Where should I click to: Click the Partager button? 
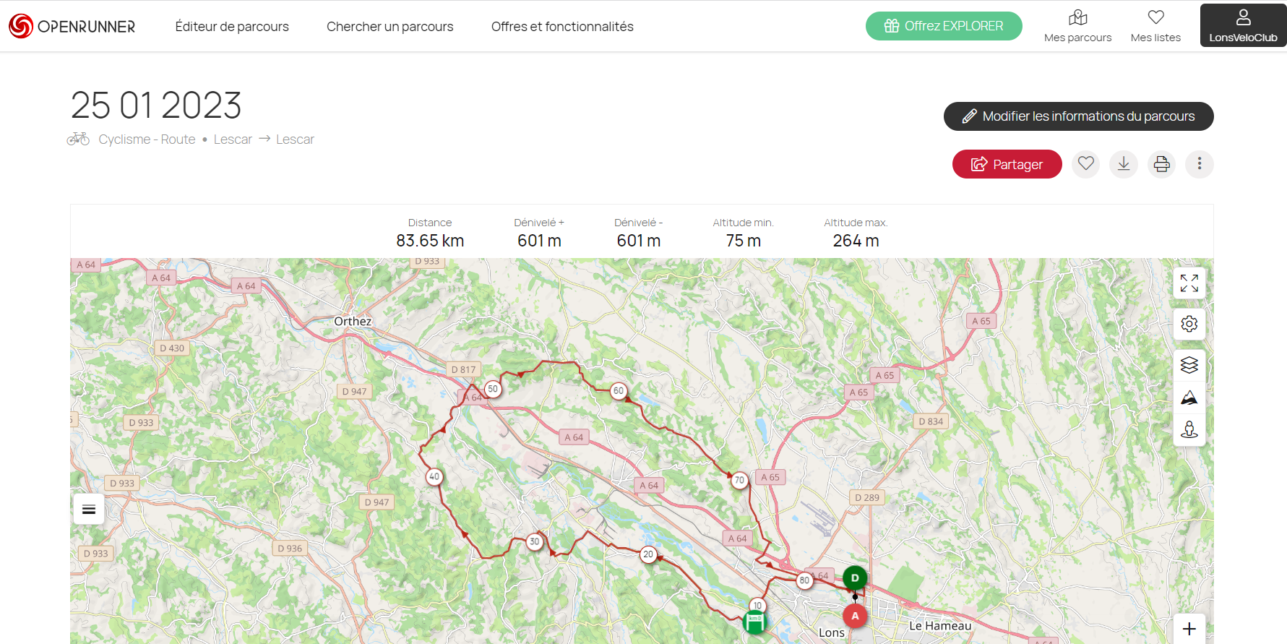pos(1007,164)
